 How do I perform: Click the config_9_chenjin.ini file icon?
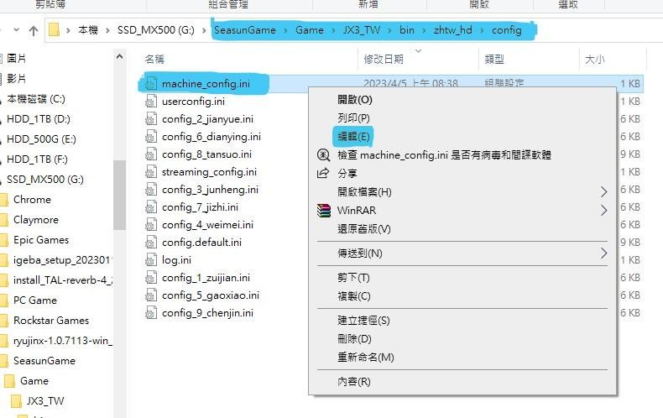tap(151, 312)
